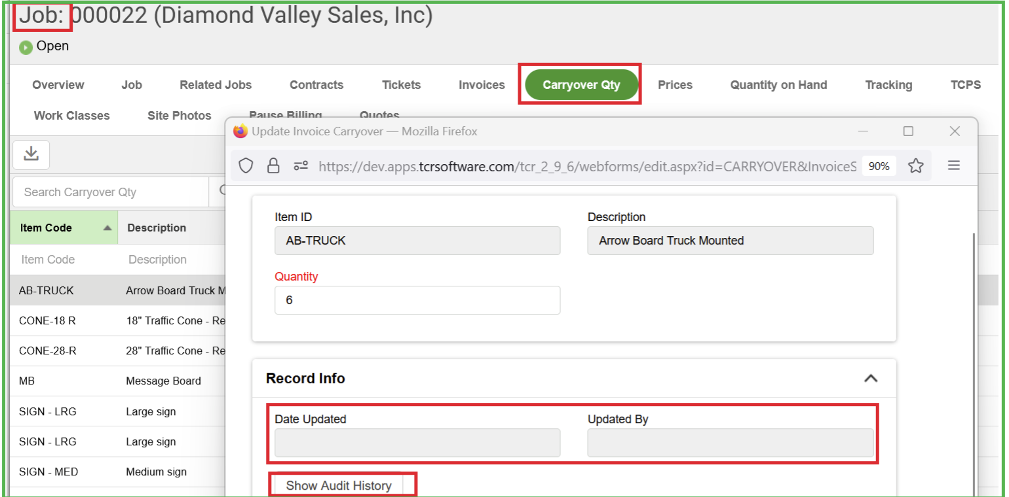This screenshot has height=497, width=1009.
Task: Select the Carryover Qty tab
Action: tap(581, 85)
